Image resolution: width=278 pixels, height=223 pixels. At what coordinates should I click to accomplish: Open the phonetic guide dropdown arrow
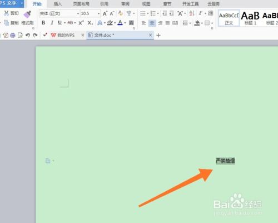134,13
